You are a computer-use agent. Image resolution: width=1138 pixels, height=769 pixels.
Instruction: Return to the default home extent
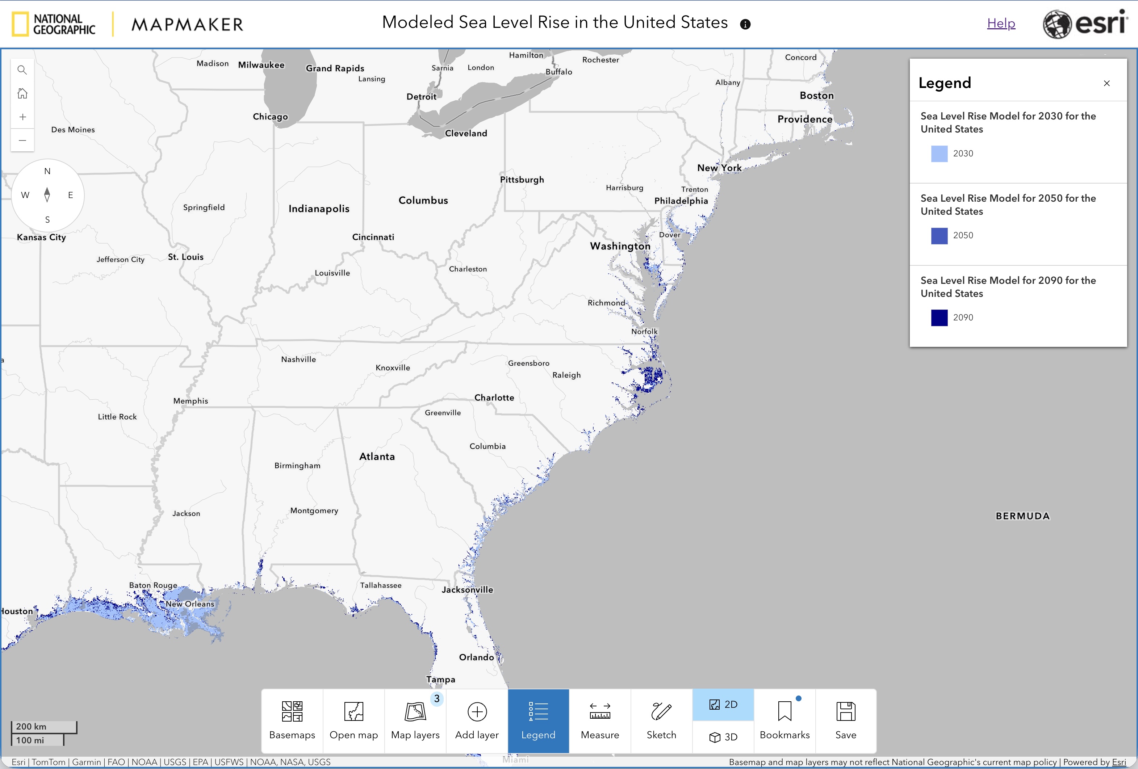(x=22, y=93)
